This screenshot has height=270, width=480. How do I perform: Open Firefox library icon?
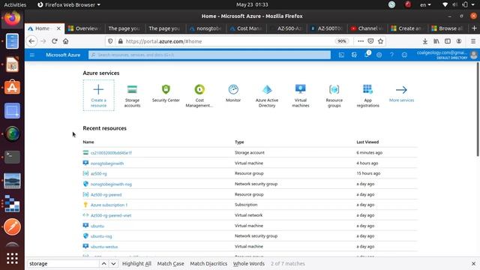point(436,41)
